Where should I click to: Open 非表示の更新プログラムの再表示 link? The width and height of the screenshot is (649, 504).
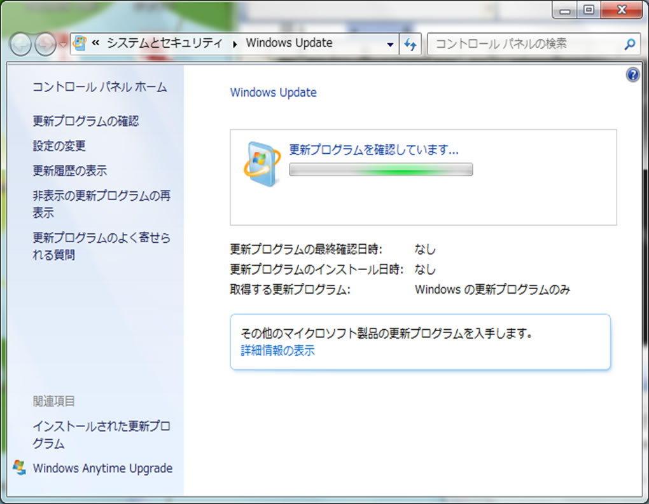[101, 204]
